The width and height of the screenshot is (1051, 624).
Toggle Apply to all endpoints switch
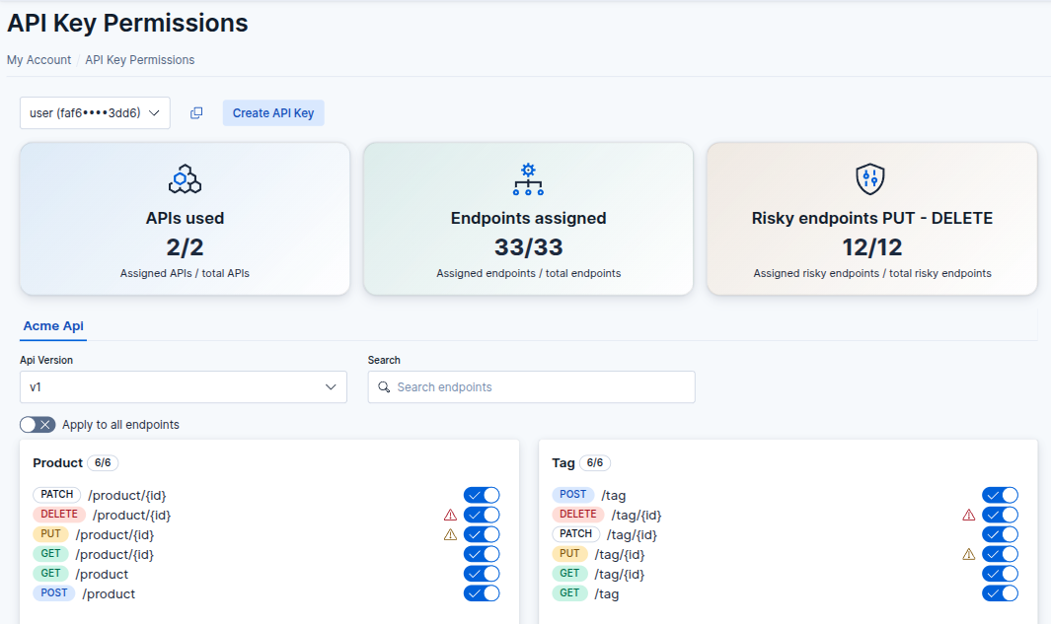pyautogui.click(x=38, y=425)
